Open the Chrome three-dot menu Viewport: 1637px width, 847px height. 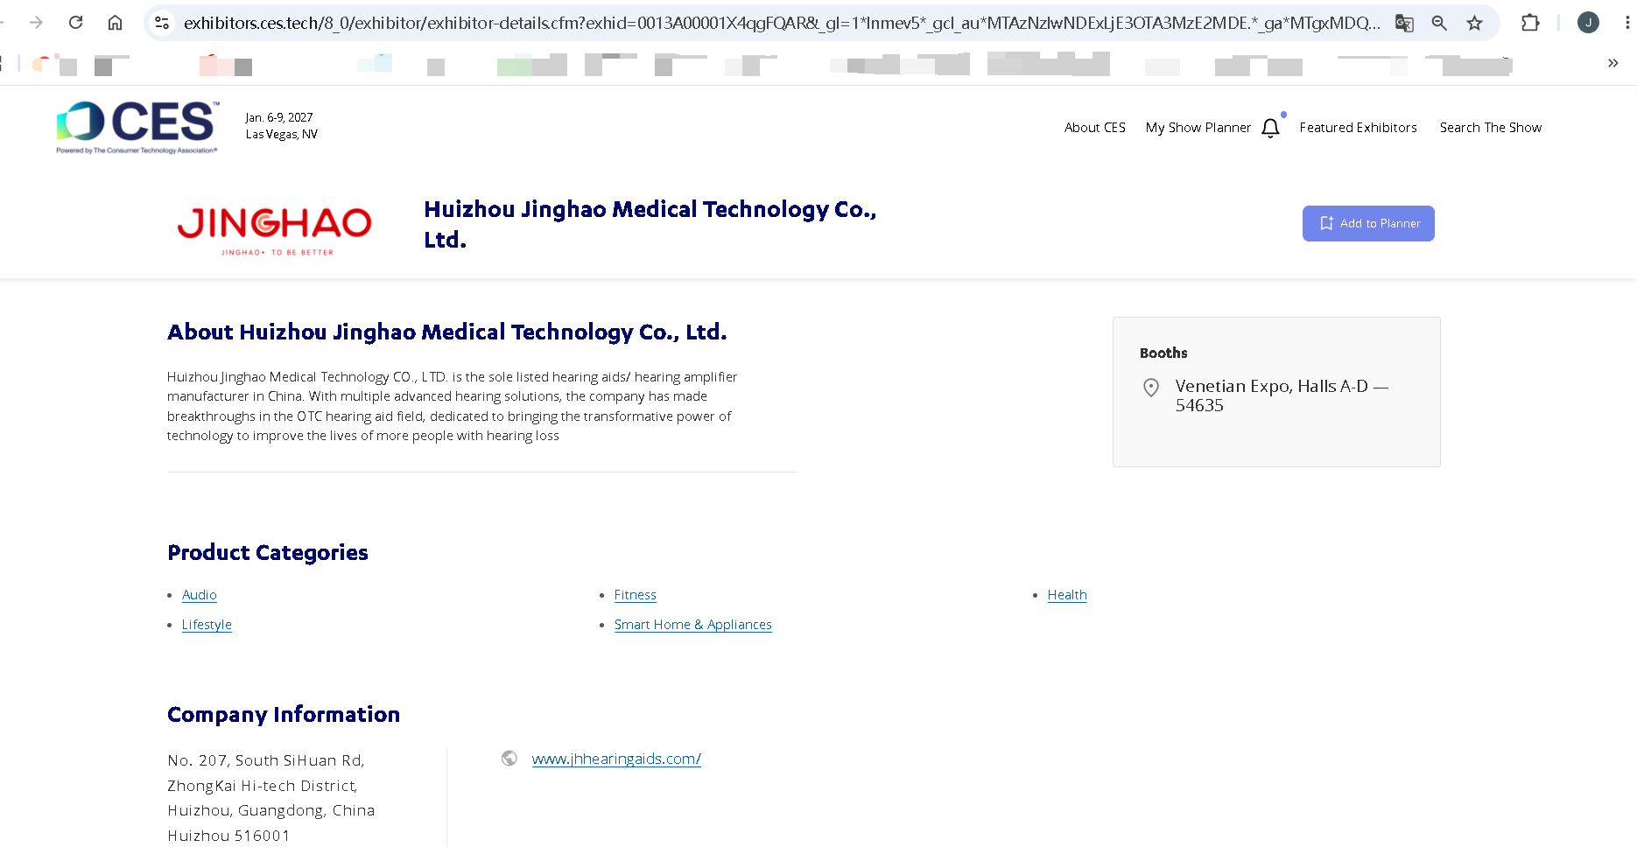(1626, 23)
